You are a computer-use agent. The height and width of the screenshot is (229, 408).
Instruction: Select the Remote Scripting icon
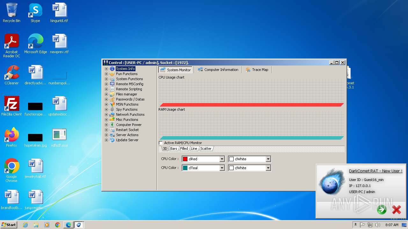pyautogui.click(x=112, y=89)
